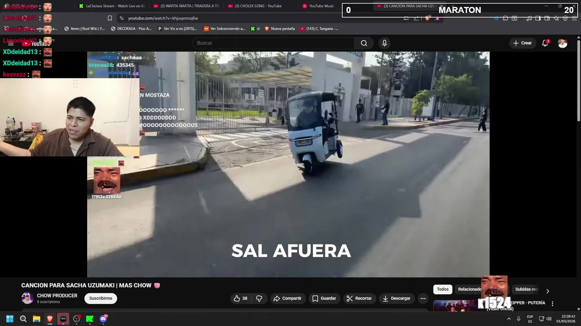
Task: Open options menu for EIPPER - PUTERÍA video
Action: (x=552, y=303)
